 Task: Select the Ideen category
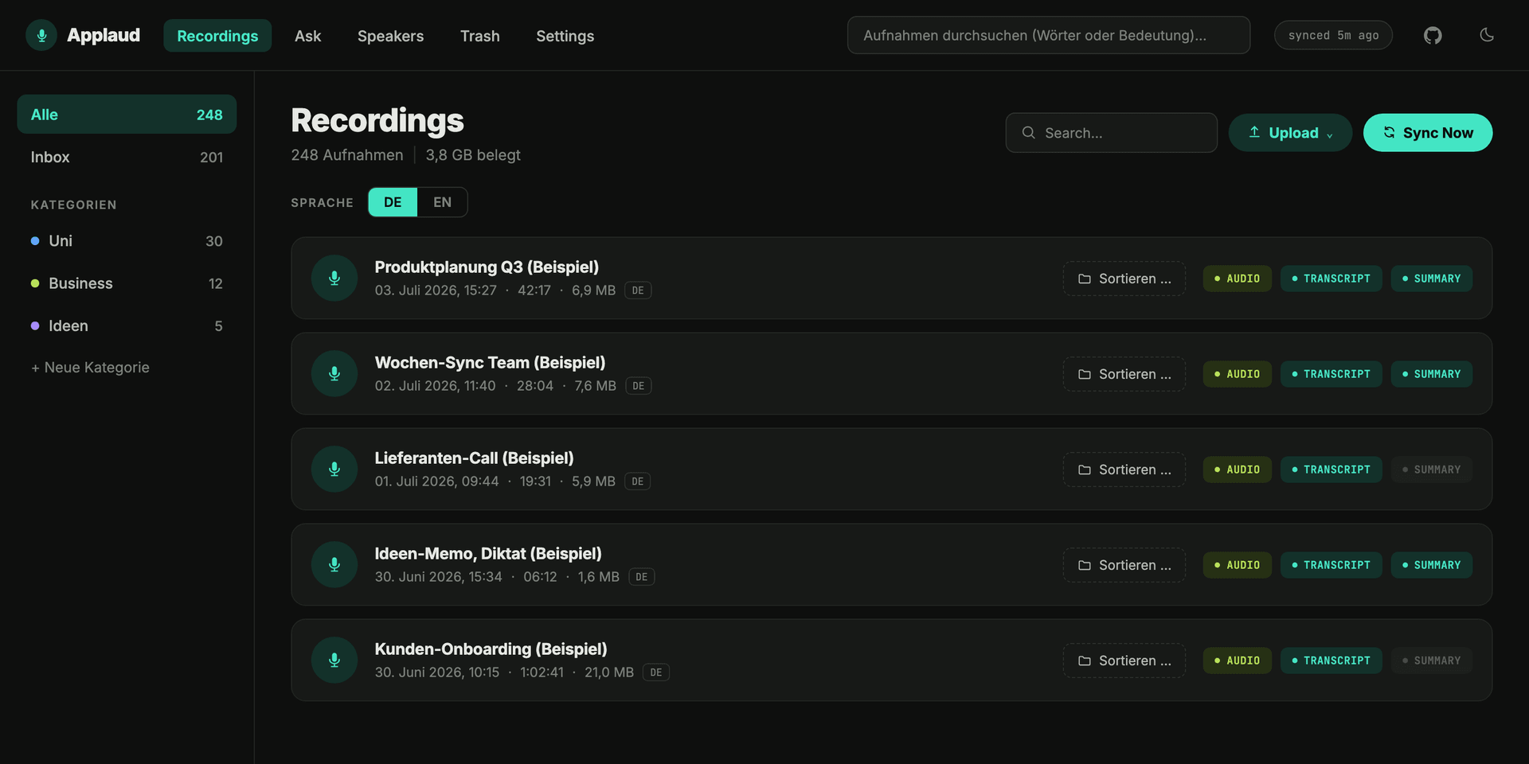click(x=127, y=325)
